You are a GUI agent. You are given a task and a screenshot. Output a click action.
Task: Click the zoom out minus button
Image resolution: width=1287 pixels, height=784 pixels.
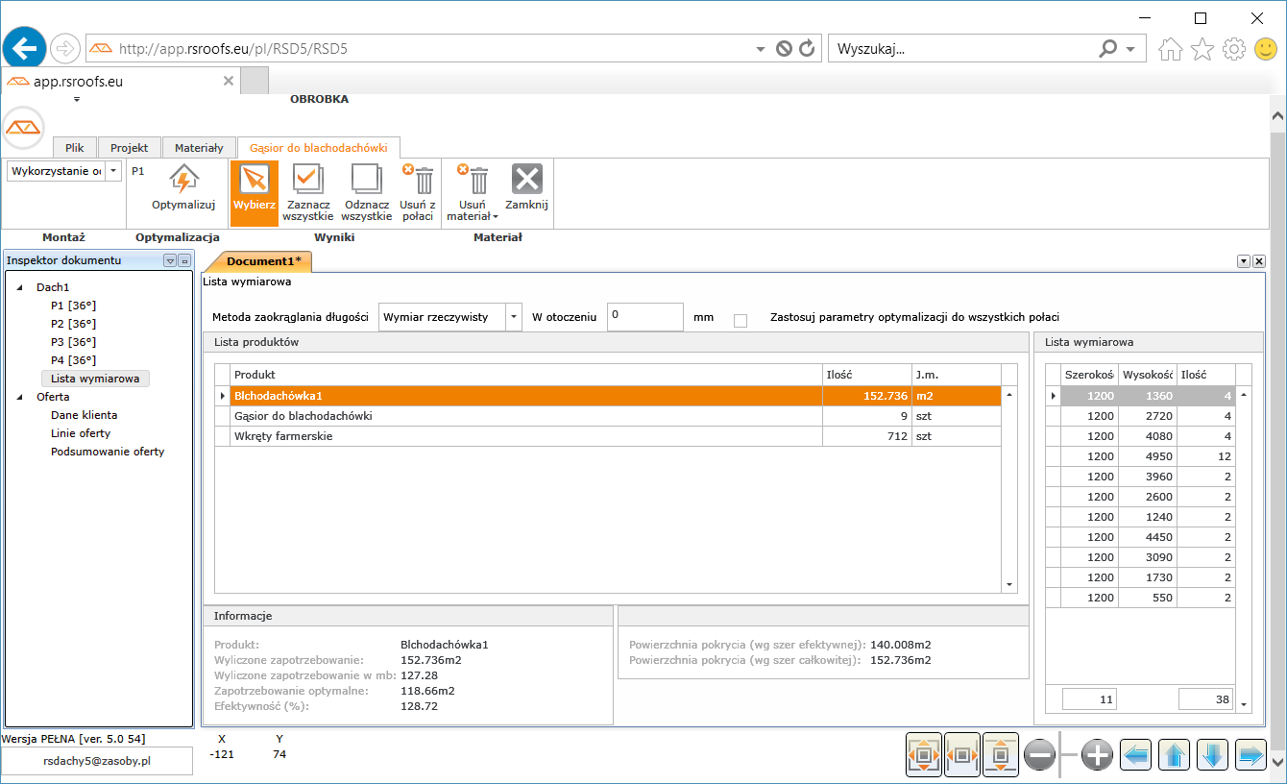pyautogui.click(x=1040, y=755)
